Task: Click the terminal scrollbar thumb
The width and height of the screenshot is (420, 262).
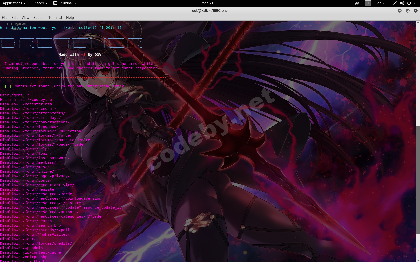Action: 418,180
